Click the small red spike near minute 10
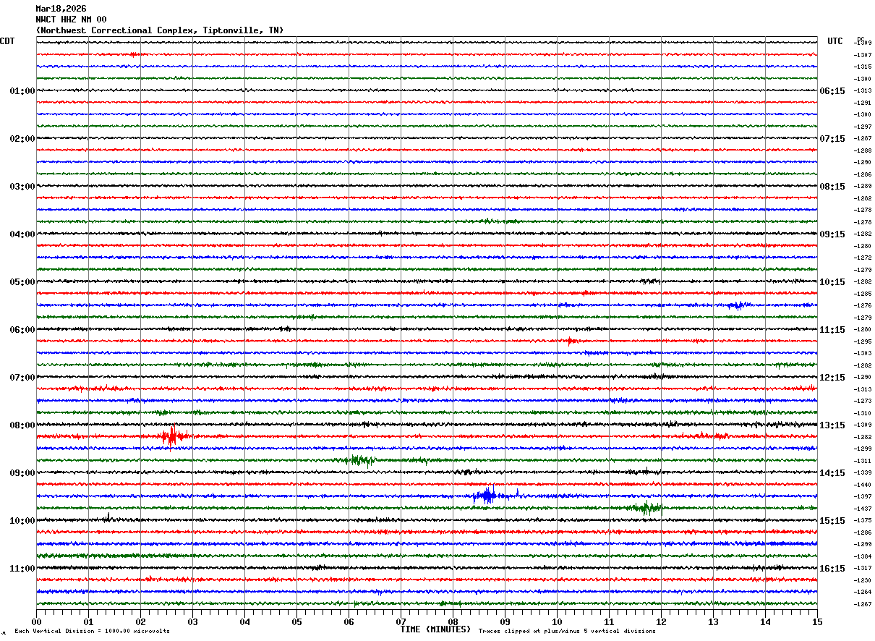Screen dimensions: 875x641 (571, 341)
